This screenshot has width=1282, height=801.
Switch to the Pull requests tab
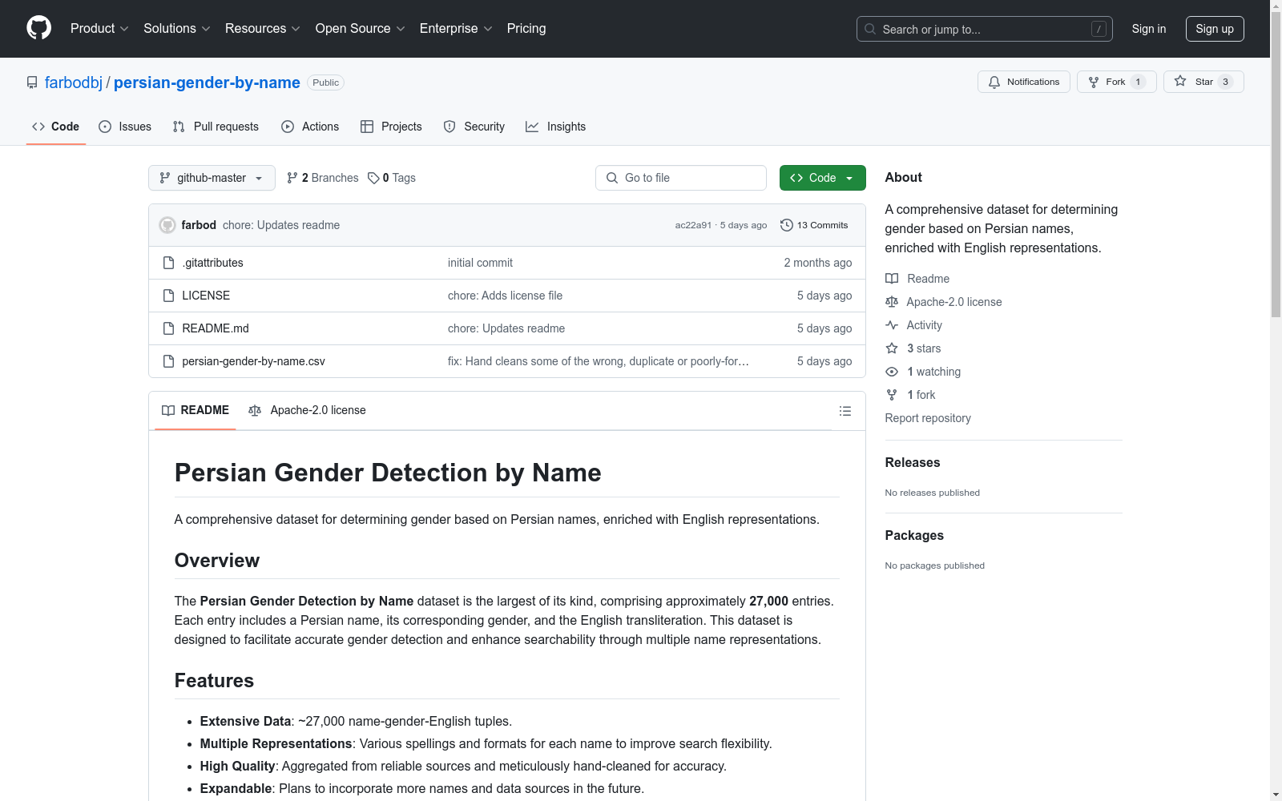216,127
